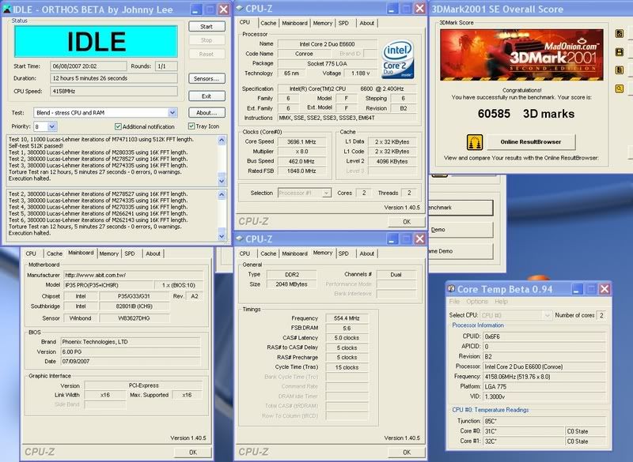This screenshot has width=633, height=462.
Task: Click the document icon between the floppy and magnifier icons
Action: pyautogui.click(x=620, y=70)
